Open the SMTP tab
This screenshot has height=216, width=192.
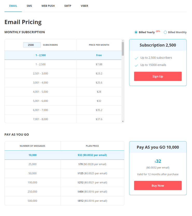point(68,6)
